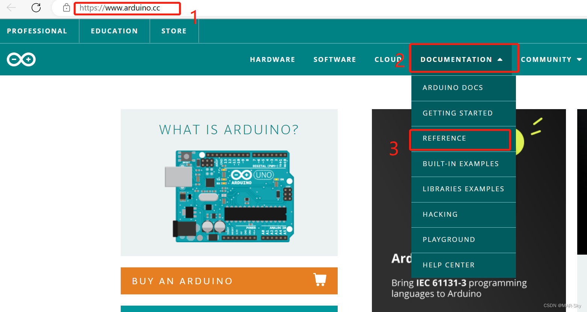587x312 pixels.
Task: Click the shopping cart icon
Action: [319, 280]
